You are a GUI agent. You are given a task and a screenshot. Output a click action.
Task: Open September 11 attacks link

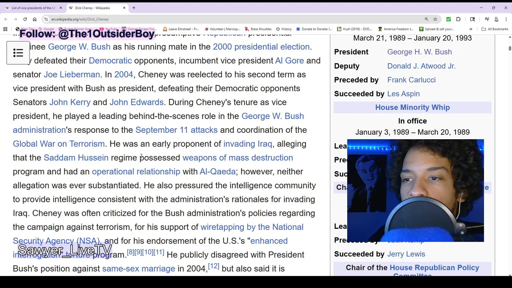click(x=176, y=130)
